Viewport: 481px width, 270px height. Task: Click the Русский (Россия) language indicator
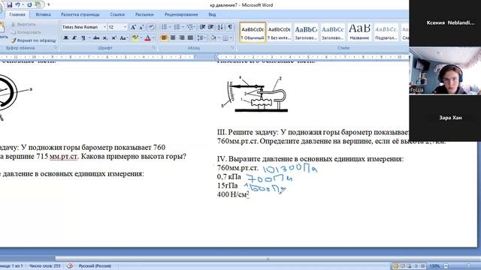[x=95, y=266]
